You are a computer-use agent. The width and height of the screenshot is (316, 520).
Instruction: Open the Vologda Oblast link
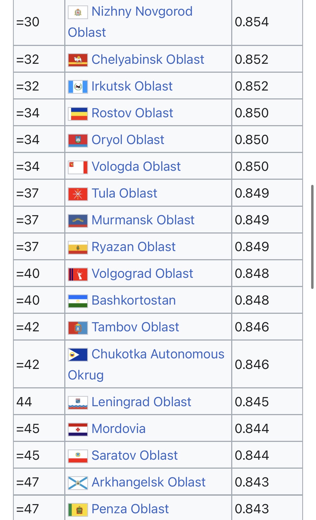[136, 167]
